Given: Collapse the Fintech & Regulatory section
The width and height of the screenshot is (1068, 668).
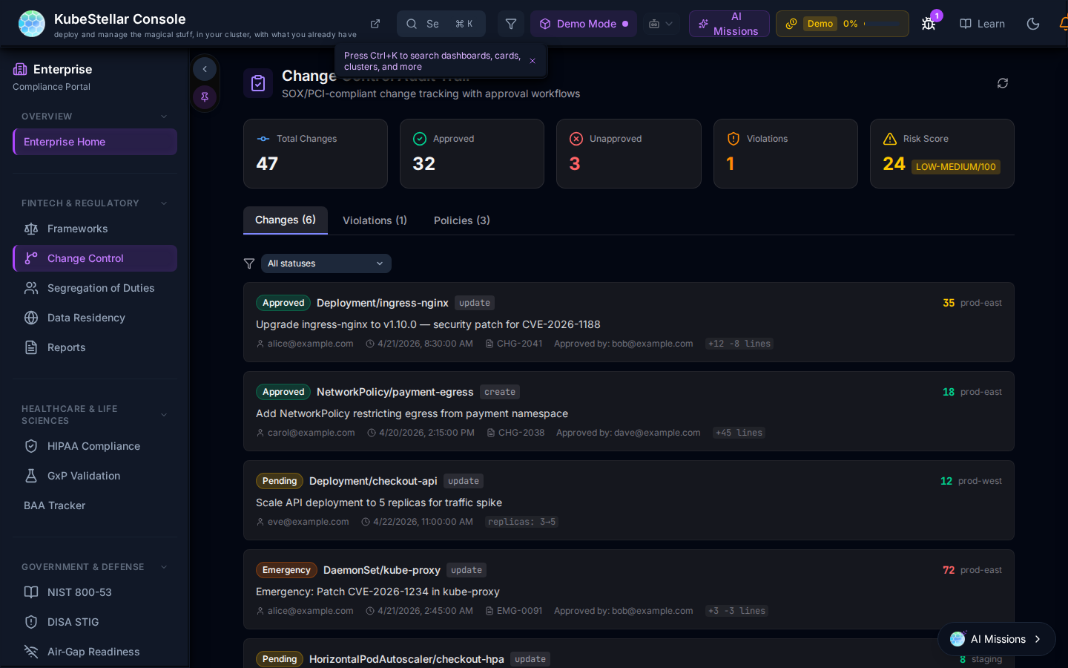Looking at the screenshot, I should click(x=164, y=203).
